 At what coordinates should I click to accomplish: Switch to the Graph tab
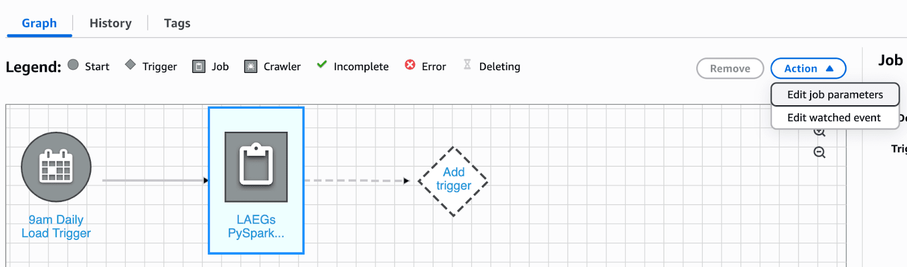click(x=39, y=23)
